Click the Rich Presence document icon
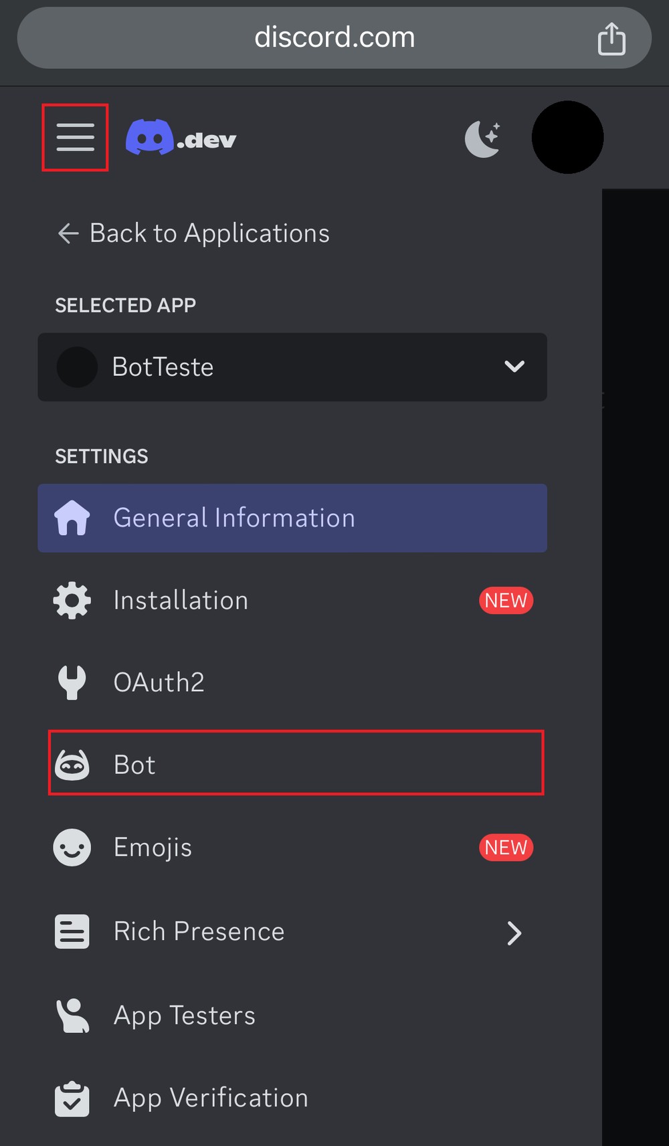Image resolution: width=669 pixels, height=1146 pixels. click(x=72, y=931)
